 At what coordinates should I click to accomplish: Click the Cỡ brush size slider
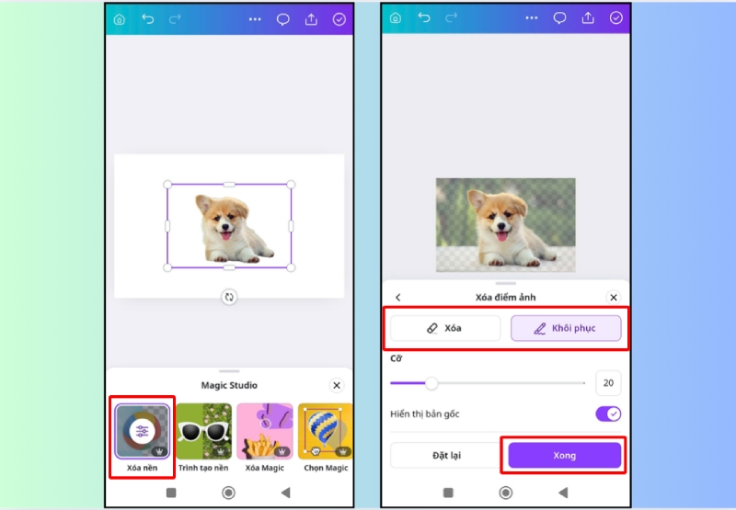click(x=488, y=383)
